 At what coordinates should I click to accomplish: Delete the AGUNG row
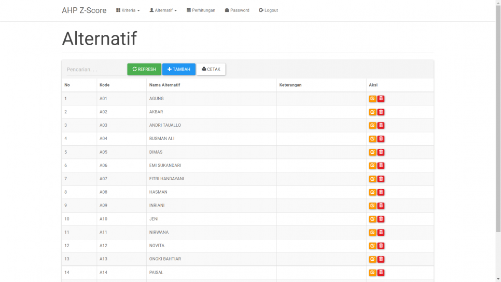[x=381, y=99]
